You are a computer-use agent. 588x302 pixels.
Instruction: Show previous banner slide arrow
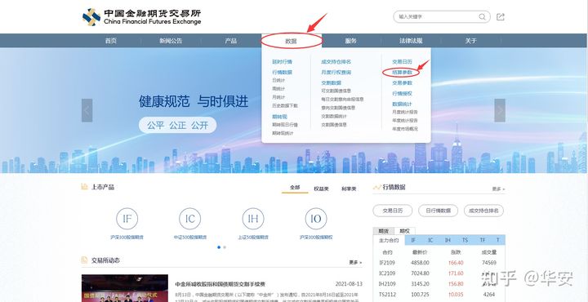(87, 110)
